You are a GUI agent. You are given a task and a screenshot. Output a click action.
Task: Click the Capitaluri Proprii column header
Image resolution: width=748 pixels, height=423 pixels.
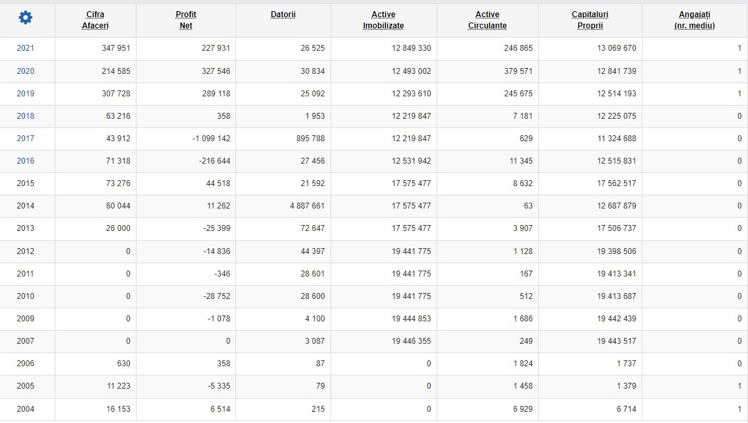590,20
